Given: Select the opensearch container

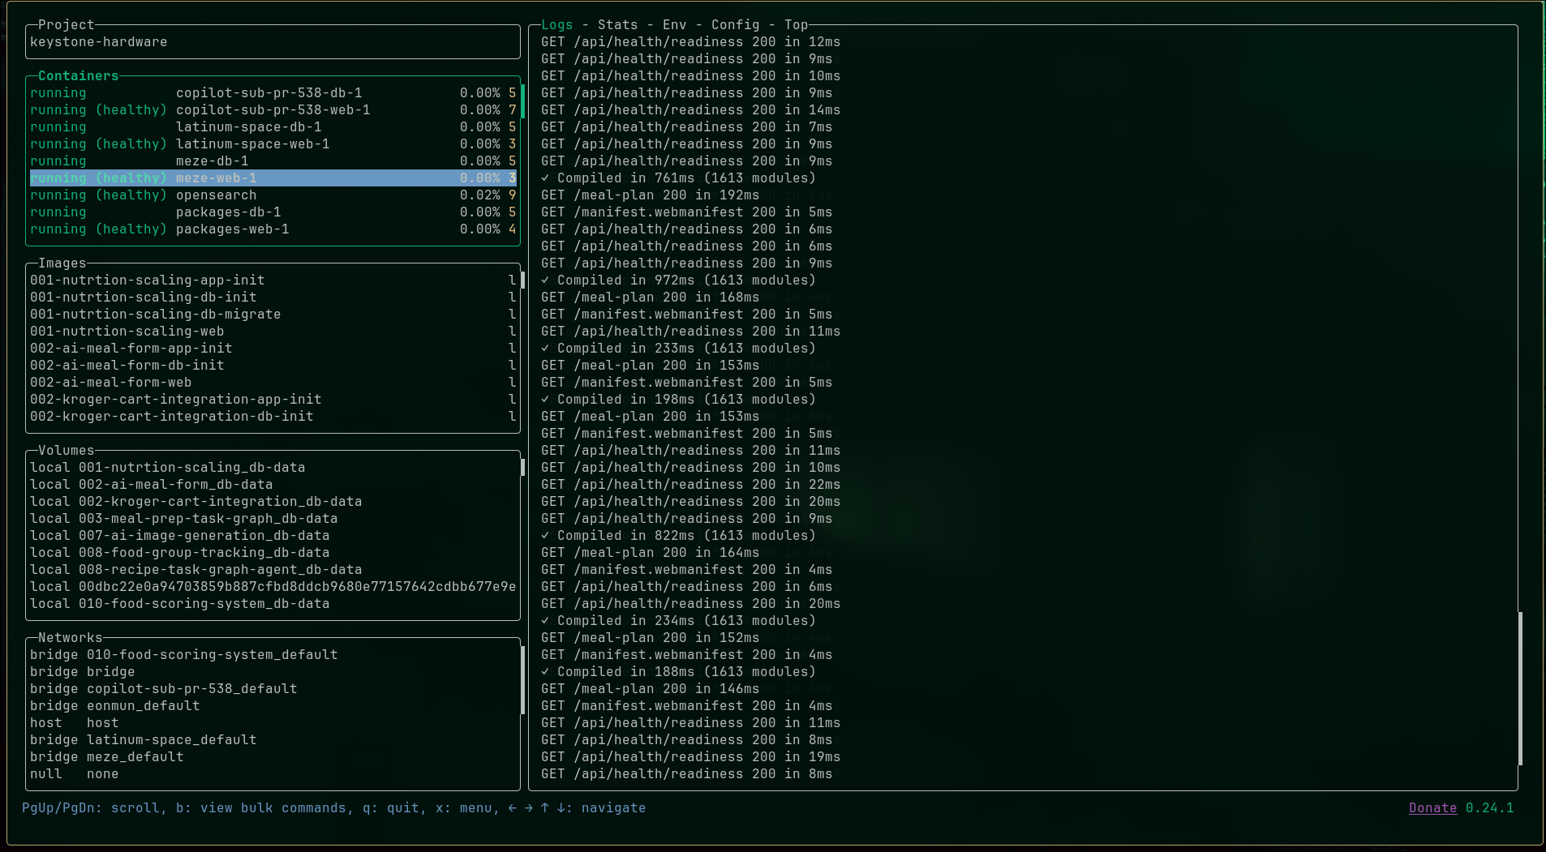Looking at the screenshot, I should (x=217, y=195).
